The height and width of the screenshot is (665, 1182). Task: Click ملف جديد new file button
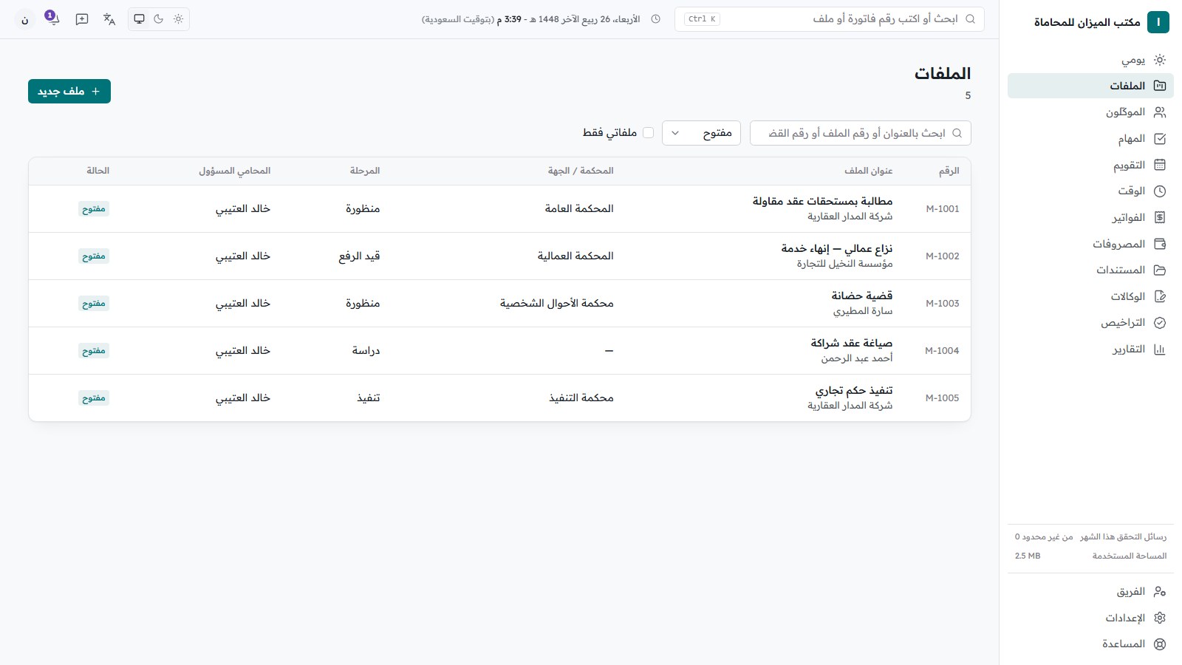coord(69,91)
